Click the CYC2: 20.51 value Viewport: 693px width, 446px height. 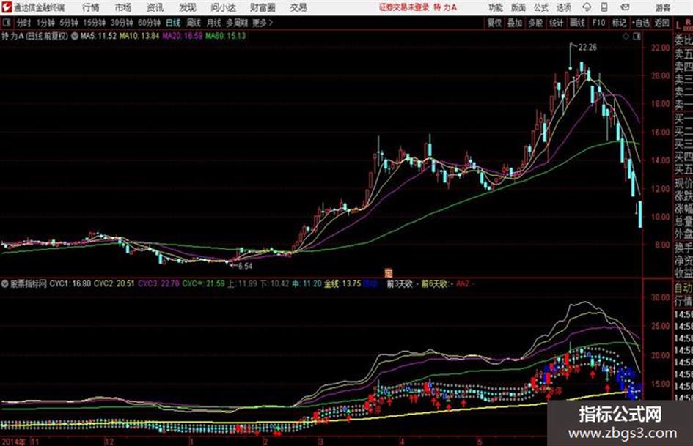click(114, 283)
